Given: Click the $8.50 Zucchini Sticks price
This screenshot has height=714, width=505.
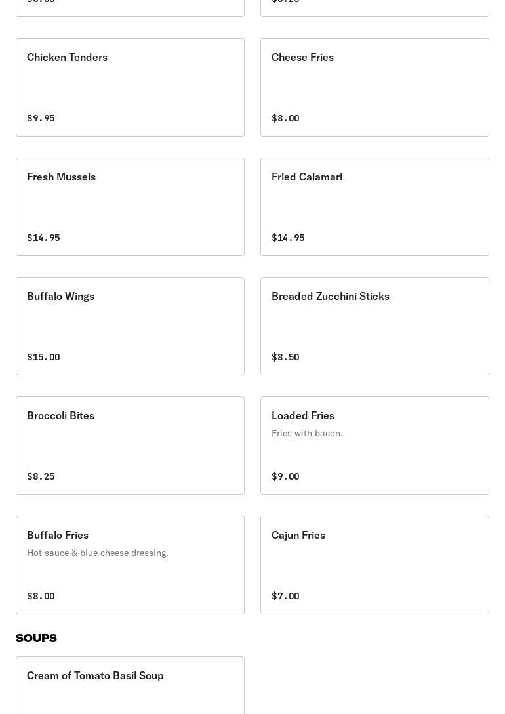Looking at the screenshot, I should (285, 357).
